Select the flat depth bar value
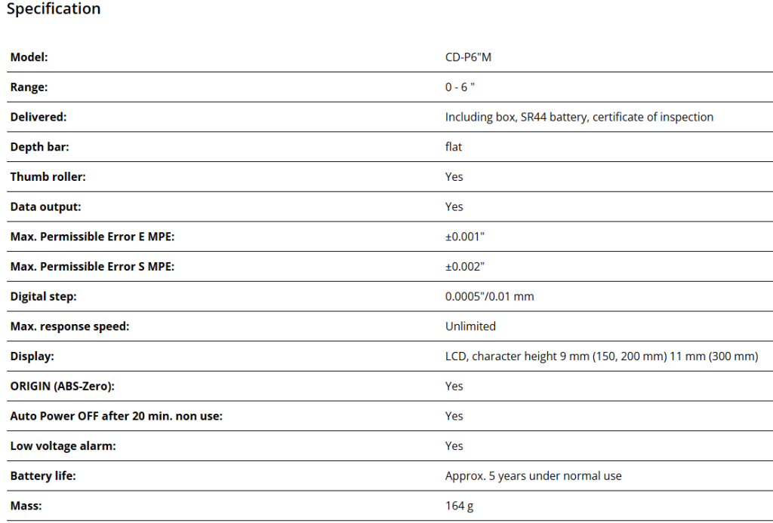 tap(454, 147)
